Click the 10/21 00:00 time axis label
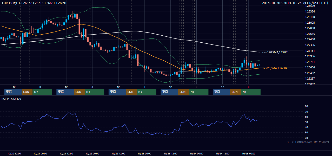Image resolution: width=332 pixels, height=156 pixels. tap(40, 153)
